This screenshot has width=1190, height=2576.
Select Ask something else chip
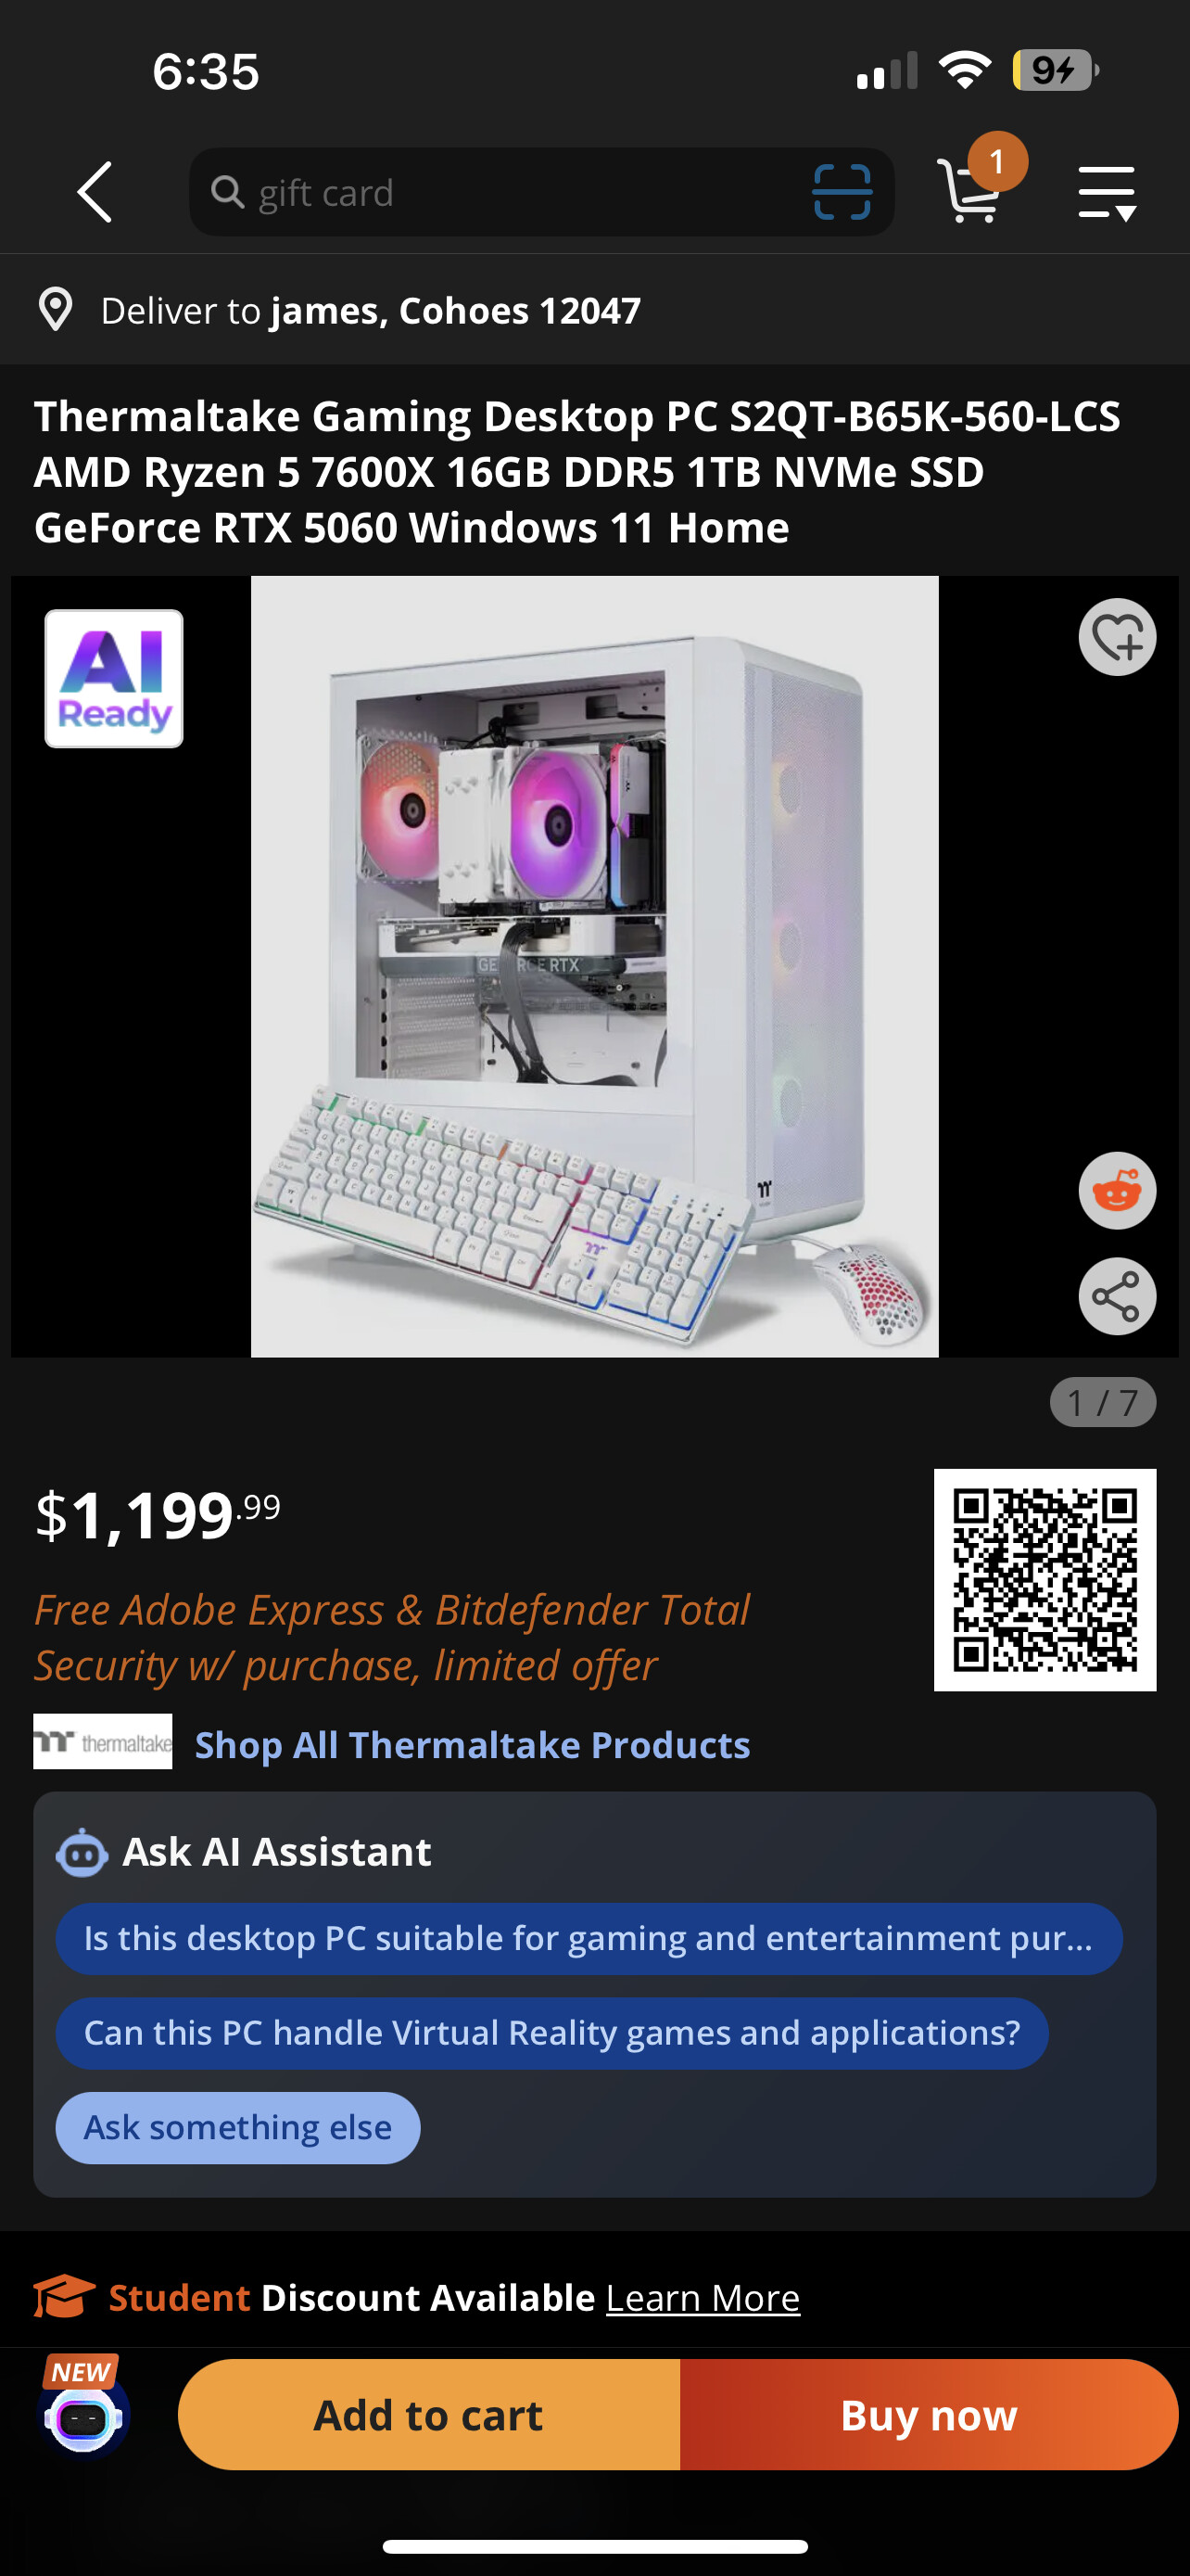click(238, 2128)
